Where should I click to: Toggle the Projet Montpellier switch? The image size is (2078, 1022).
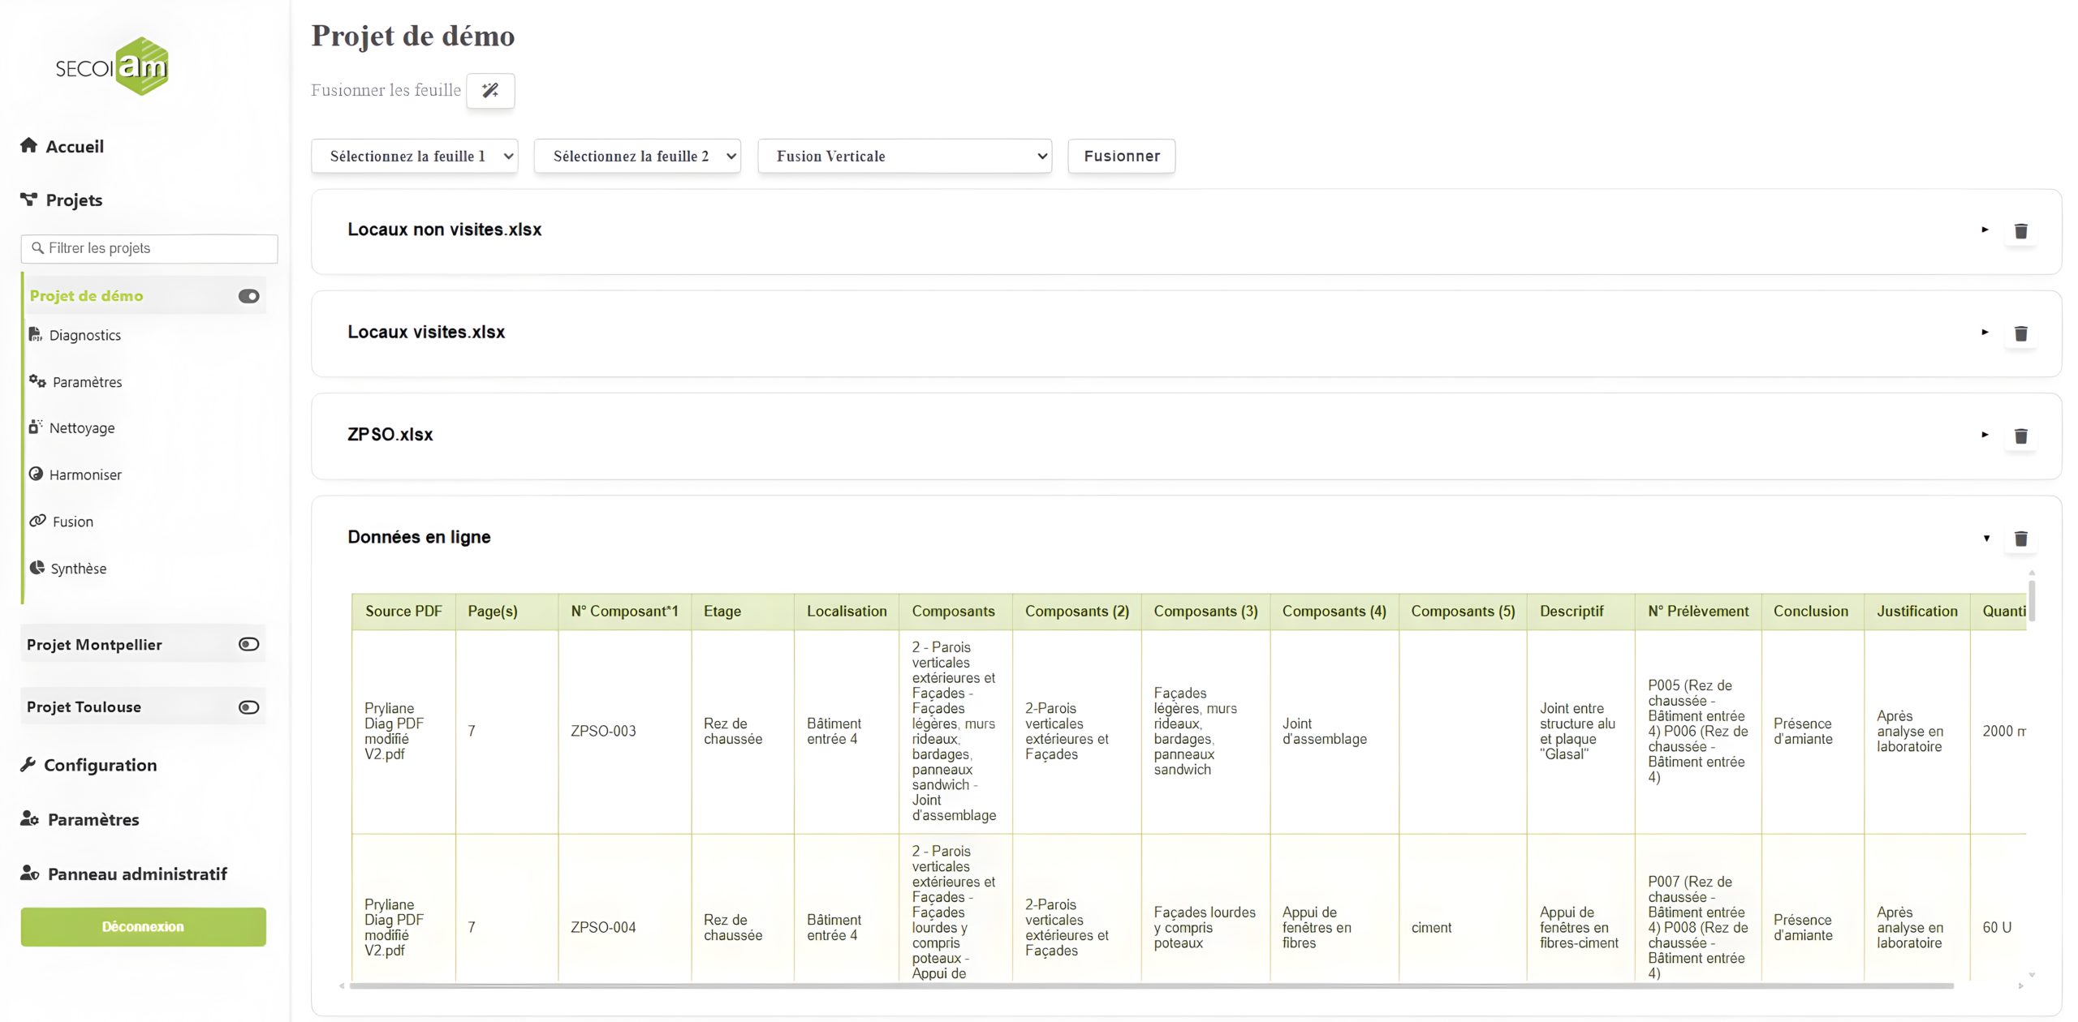pos(248,644)
